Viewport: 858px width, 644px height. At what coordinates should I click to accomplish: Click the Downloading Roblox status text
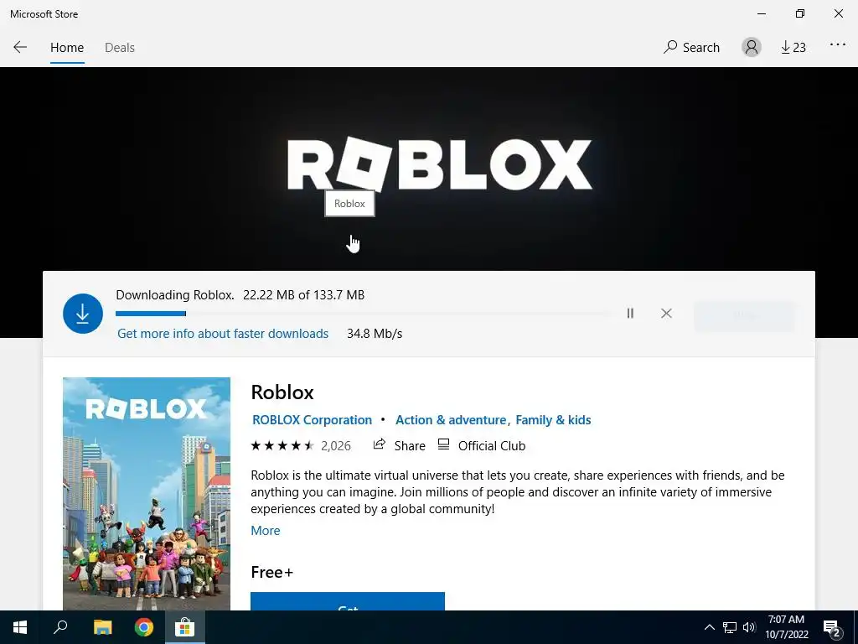240,294
